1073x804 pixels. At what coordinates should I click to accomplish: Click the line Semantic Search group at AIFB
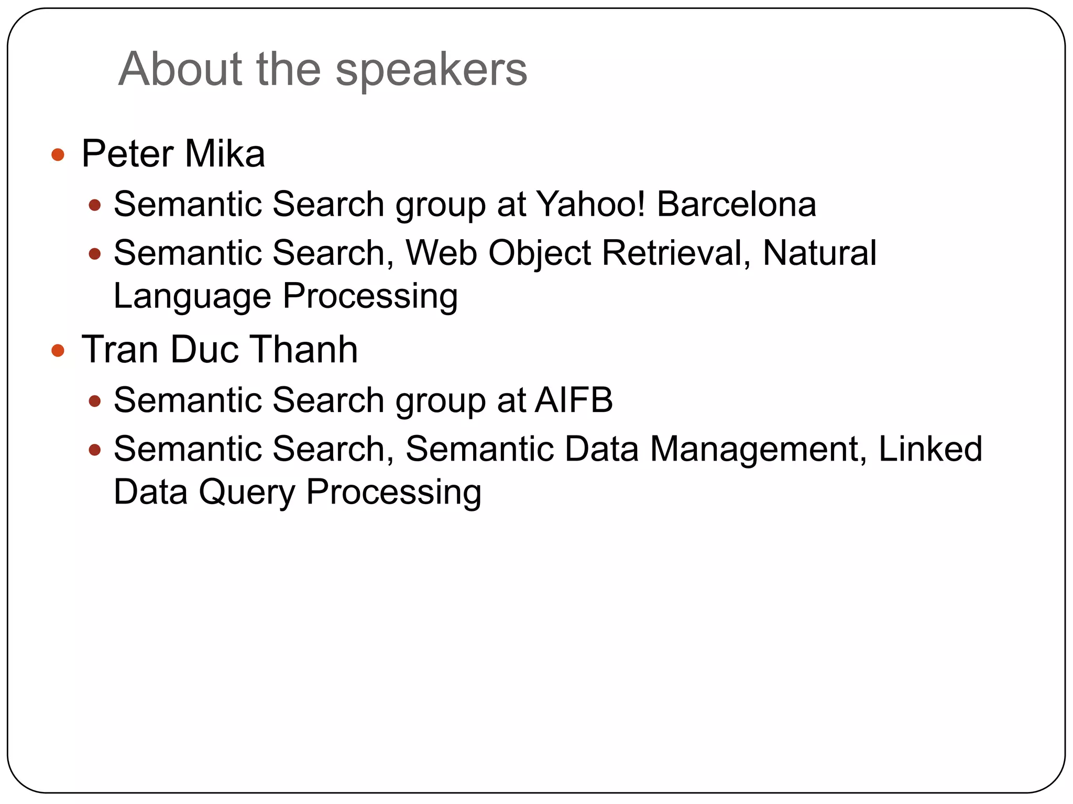pyautogui.click(x=363, y=400)
